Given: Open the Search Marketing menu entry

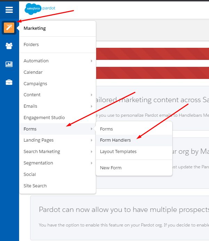Looking at the screenshot, I should 58,152.
